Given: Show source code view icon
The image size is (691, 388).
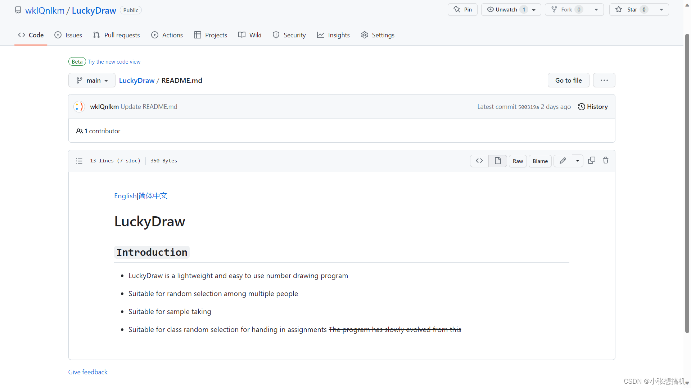Looking at the screenshot, I should [x=479, y=161].
